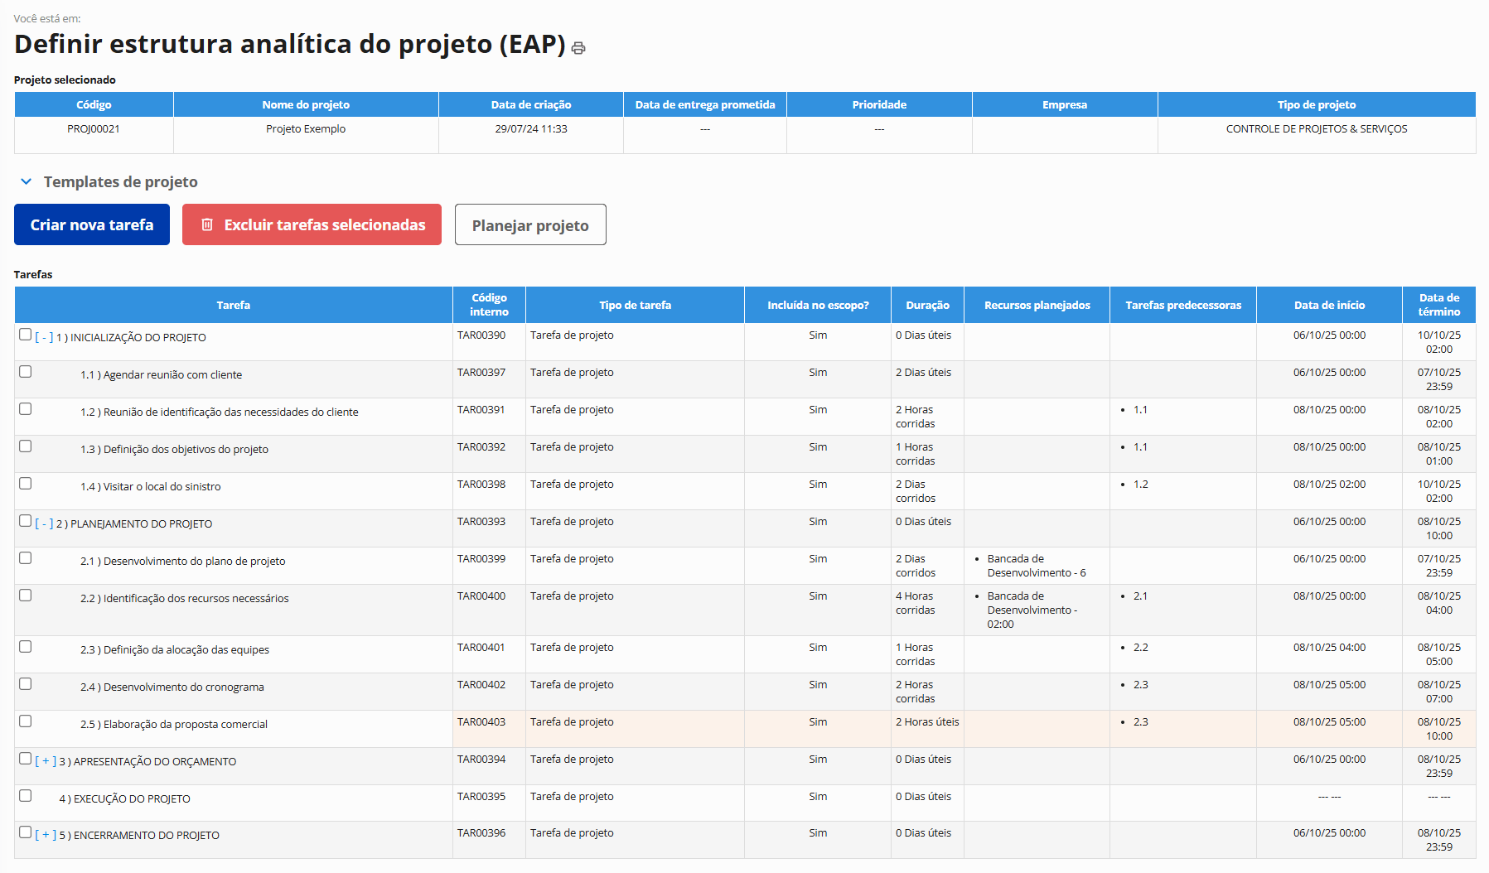The width and height of the screenshot is (1489, 873).
Task: Click the Tipo de projeto header cell
Action: coord(1316,105)
